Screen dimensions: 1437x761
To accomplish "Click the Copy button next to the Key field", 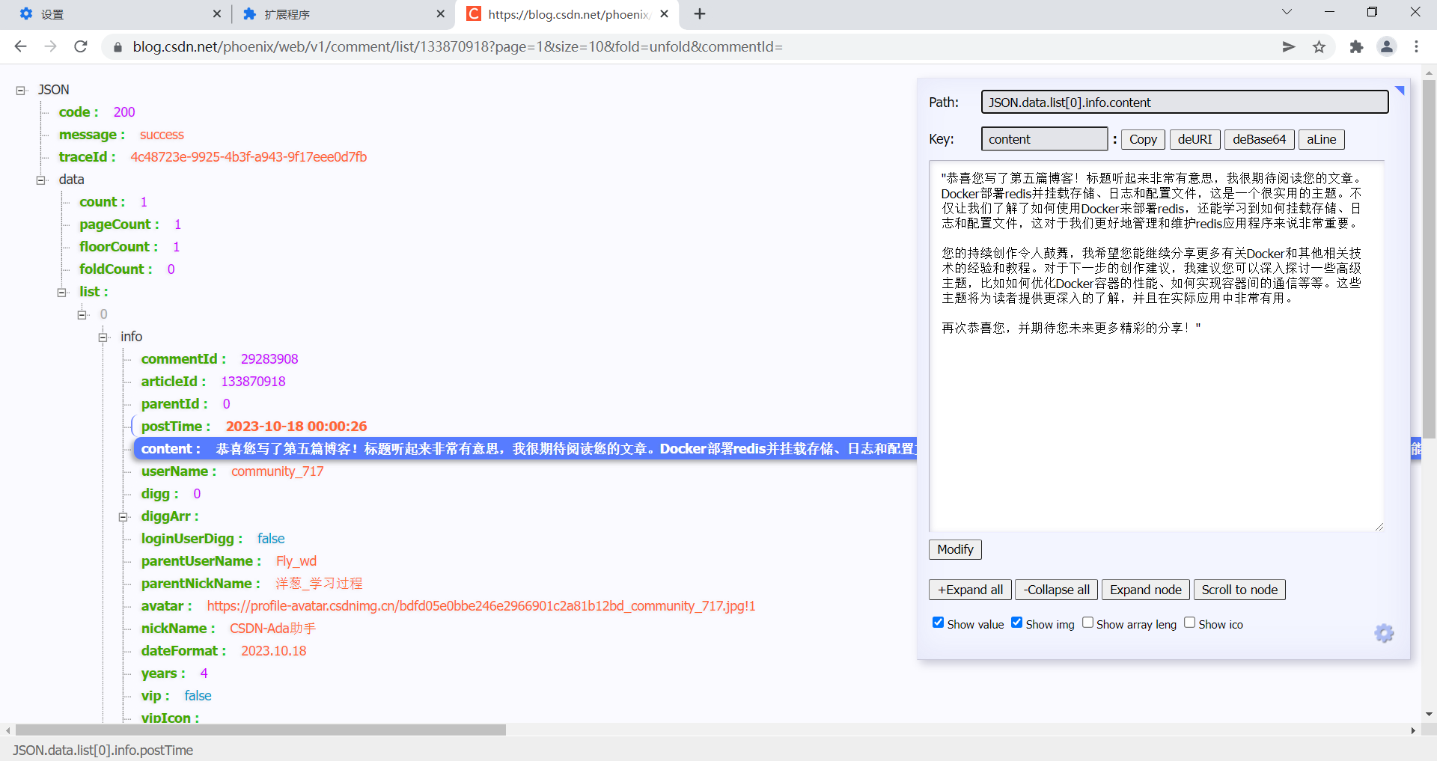I will point(1143,139).
